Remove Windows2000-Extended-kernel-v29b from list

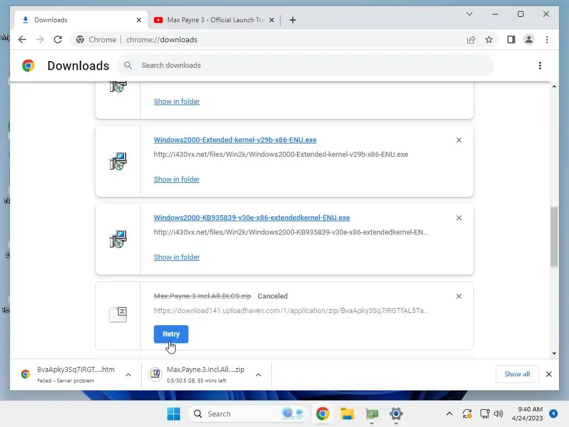click(458, 140)
